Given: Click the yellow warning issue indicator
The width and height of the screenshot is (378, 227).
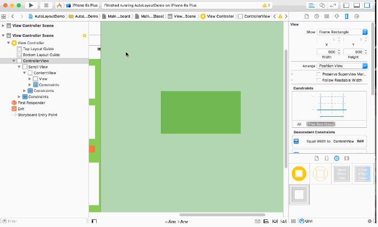Looking at the screenshot, I should click(x=266, y=5).
